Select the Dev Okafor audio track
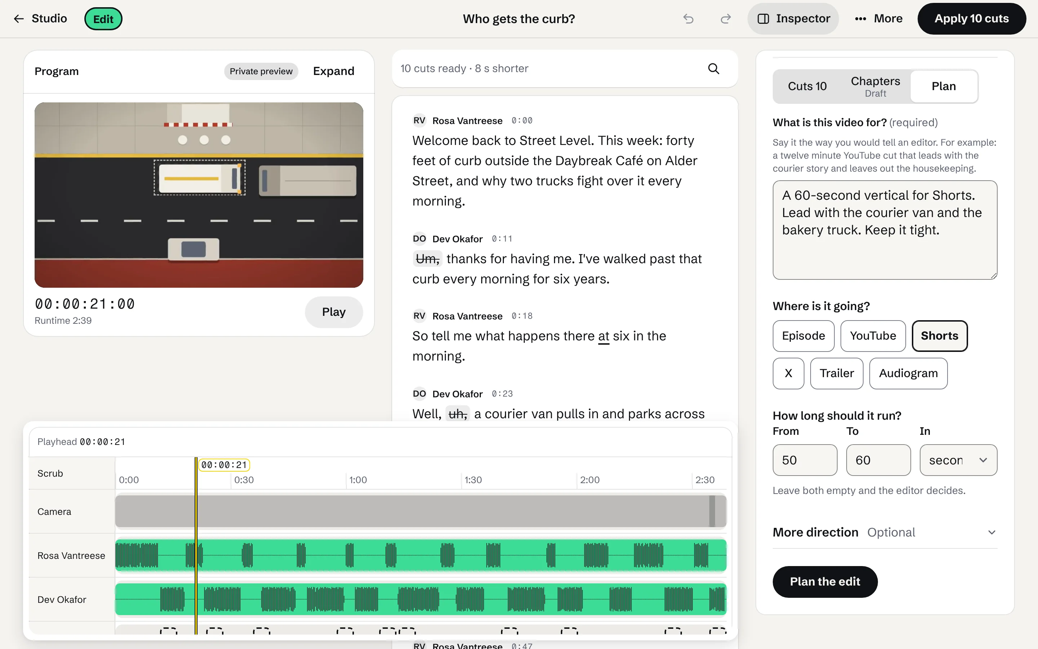This screenshot has height=649, width=1038. [420, 599]
